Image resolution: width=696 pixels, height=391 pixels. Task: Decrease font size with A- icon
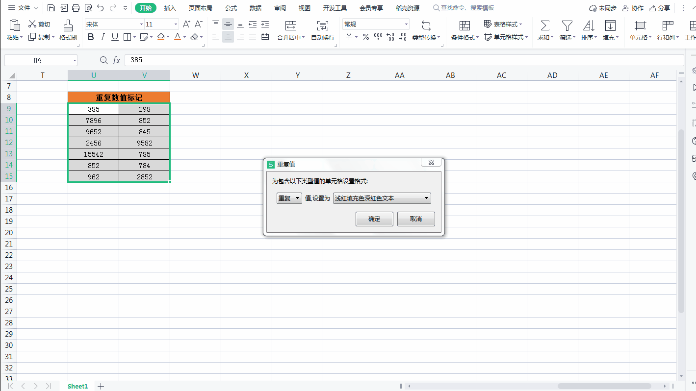(x=199, y=24)
